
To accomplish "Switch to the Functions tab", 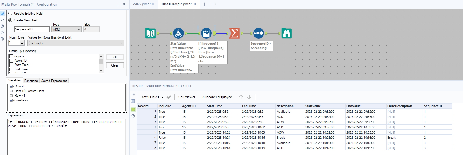I will [x=31, y=81].
